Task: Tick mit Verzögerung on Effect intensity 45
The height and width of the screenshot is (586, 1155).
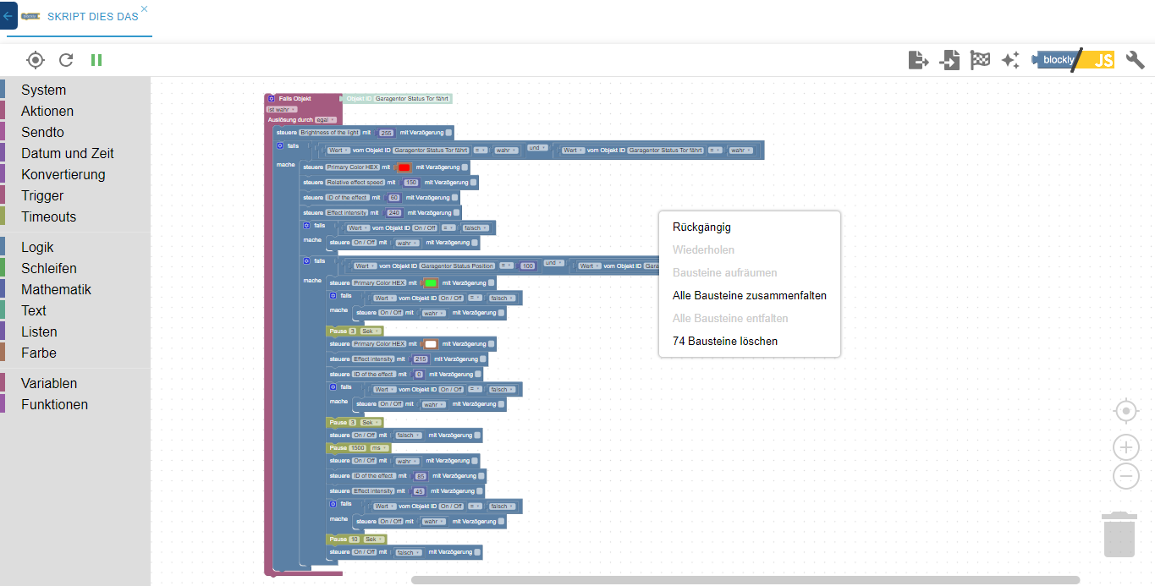Action: 480,491
